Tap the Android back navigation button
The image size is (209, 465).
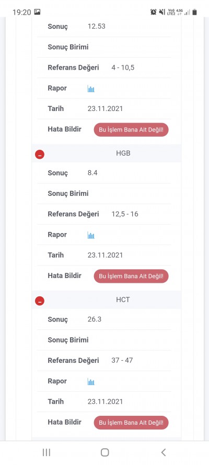point(164,452)
